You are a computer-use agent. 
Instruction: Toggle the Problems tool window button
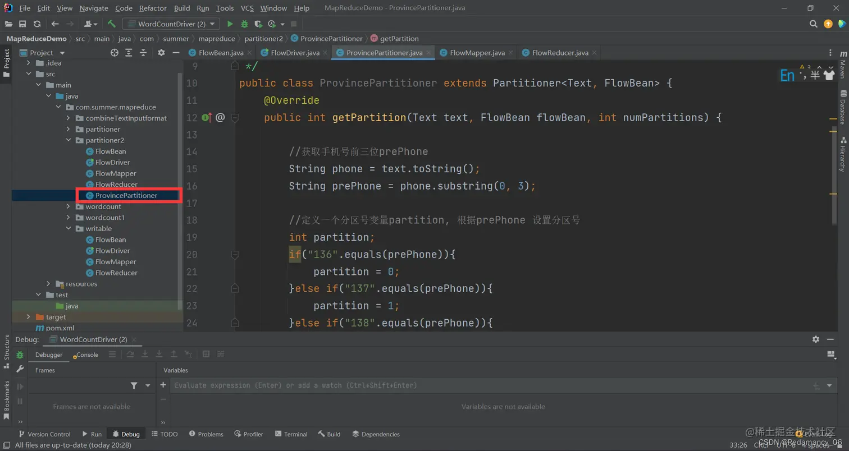pyautogui.click(x=206, y=434)
